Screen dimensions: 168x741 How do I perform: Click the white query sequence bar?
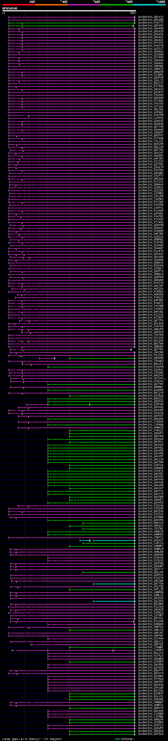[x=69, y=11]
